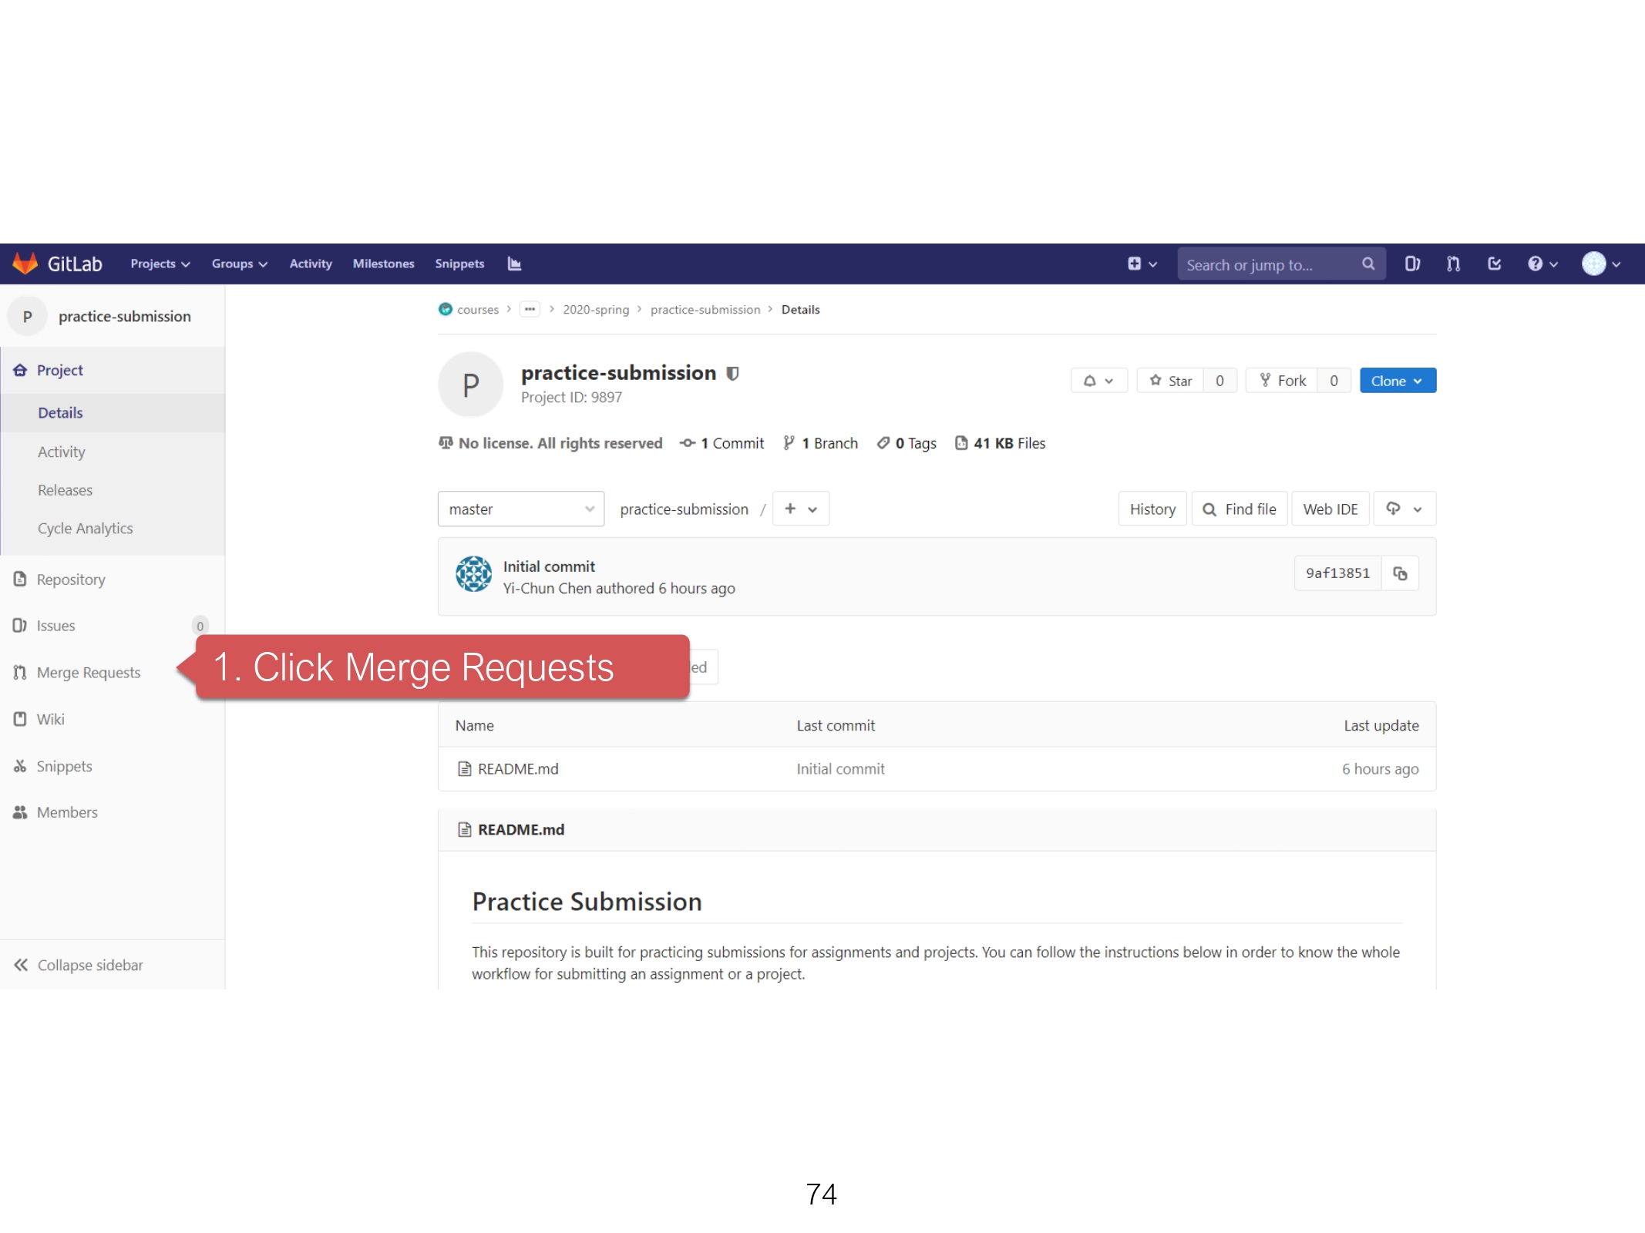Open the To-Do list icon in navbar
The width and height of the screenshot is (1645, 1233).
[x=1494, y=264]
